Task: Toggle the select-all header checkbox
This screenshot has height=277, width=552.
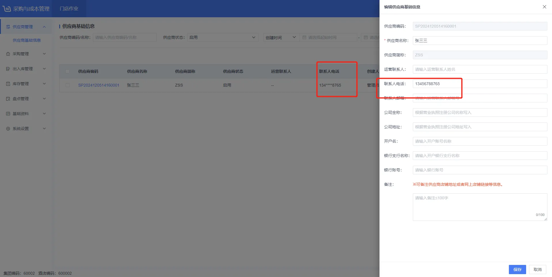Action: click(x=67, y=71)
